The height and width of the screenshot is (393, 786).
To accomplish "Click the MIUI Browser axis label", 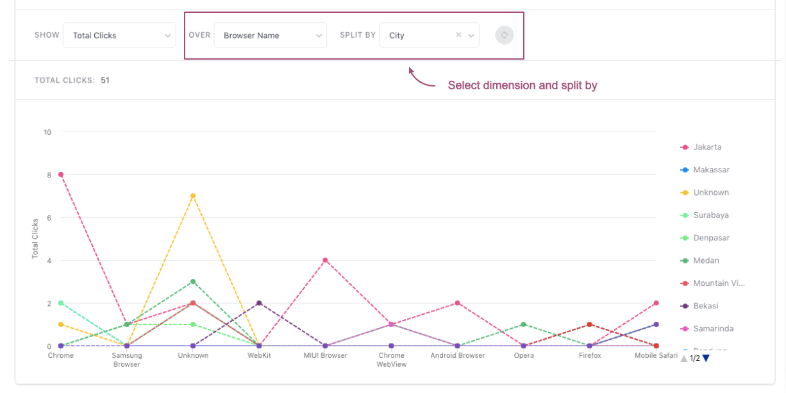I will 325,355.
